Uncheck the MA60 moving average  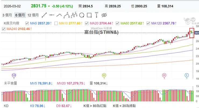118,23
